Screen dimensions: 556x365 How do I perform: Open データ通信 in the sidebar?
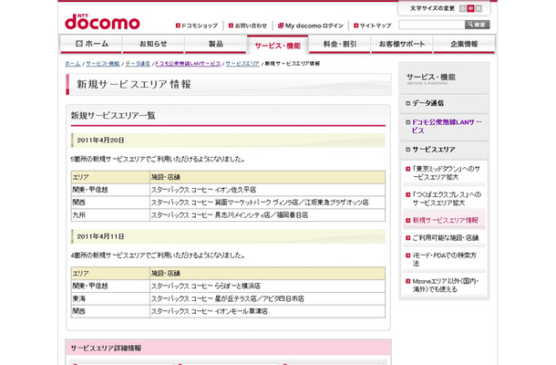[427, 103]
